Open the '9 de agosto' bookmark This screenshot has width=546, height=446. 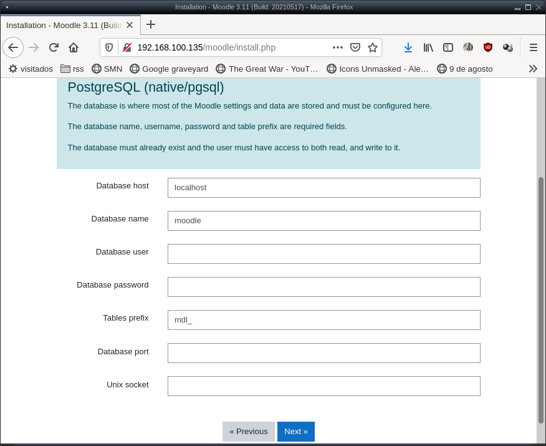point(465,69)
